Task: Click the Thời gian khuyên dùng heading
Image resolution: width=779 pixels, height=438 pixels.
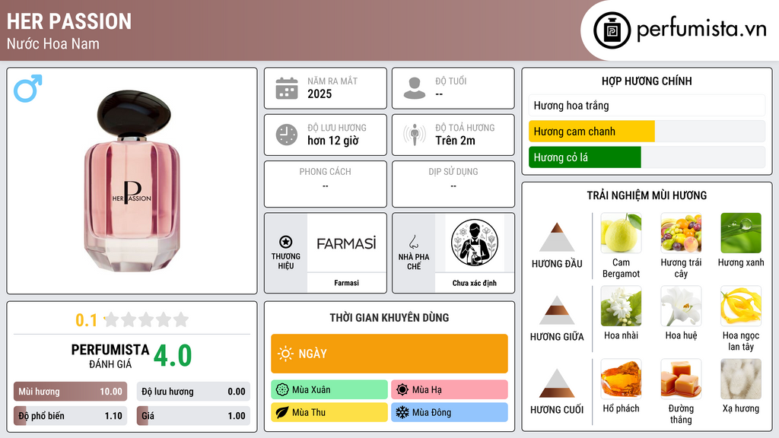Action: [389, 317]
